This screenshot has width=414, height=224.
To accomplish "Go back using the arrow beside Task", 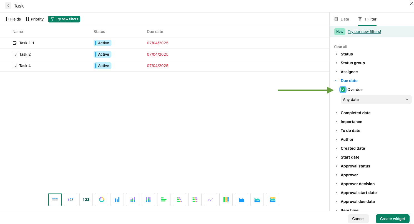I will pos(8,6).
